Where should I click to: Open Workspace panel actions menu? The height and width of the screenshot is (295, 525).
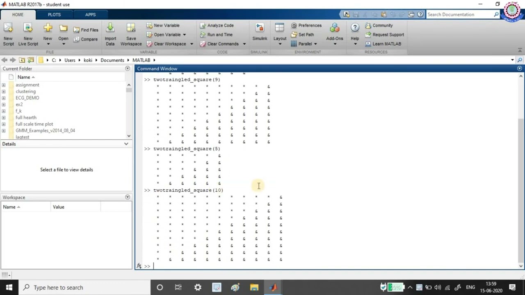click(x=128, y=197)
